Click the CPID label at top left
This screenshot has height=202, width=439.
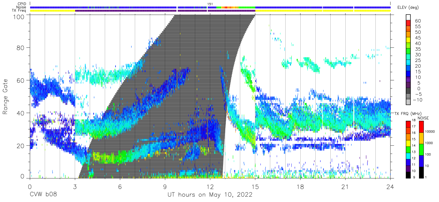click(x=21, y=4)
